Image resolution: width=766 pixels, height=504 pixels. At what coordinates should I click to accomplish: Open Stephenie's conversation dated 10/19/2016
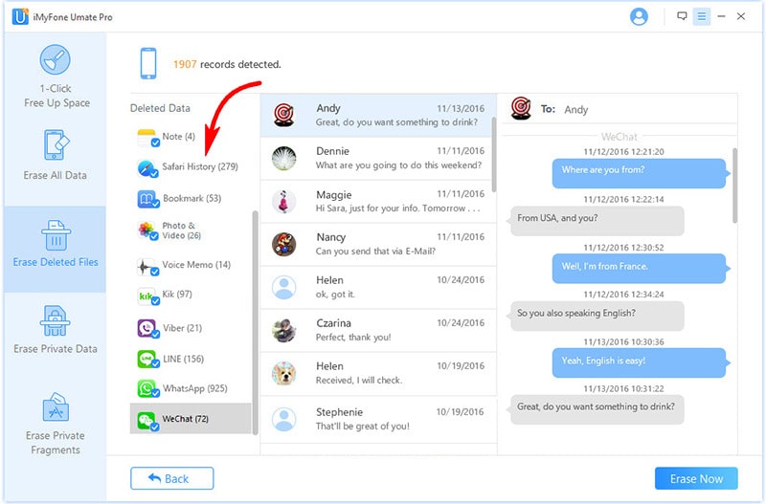click(x=377, y=419)
